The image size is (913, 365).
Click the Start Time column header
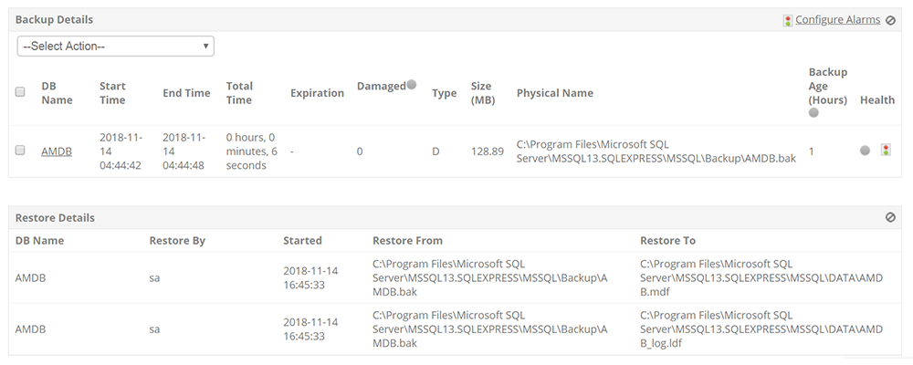112,93
